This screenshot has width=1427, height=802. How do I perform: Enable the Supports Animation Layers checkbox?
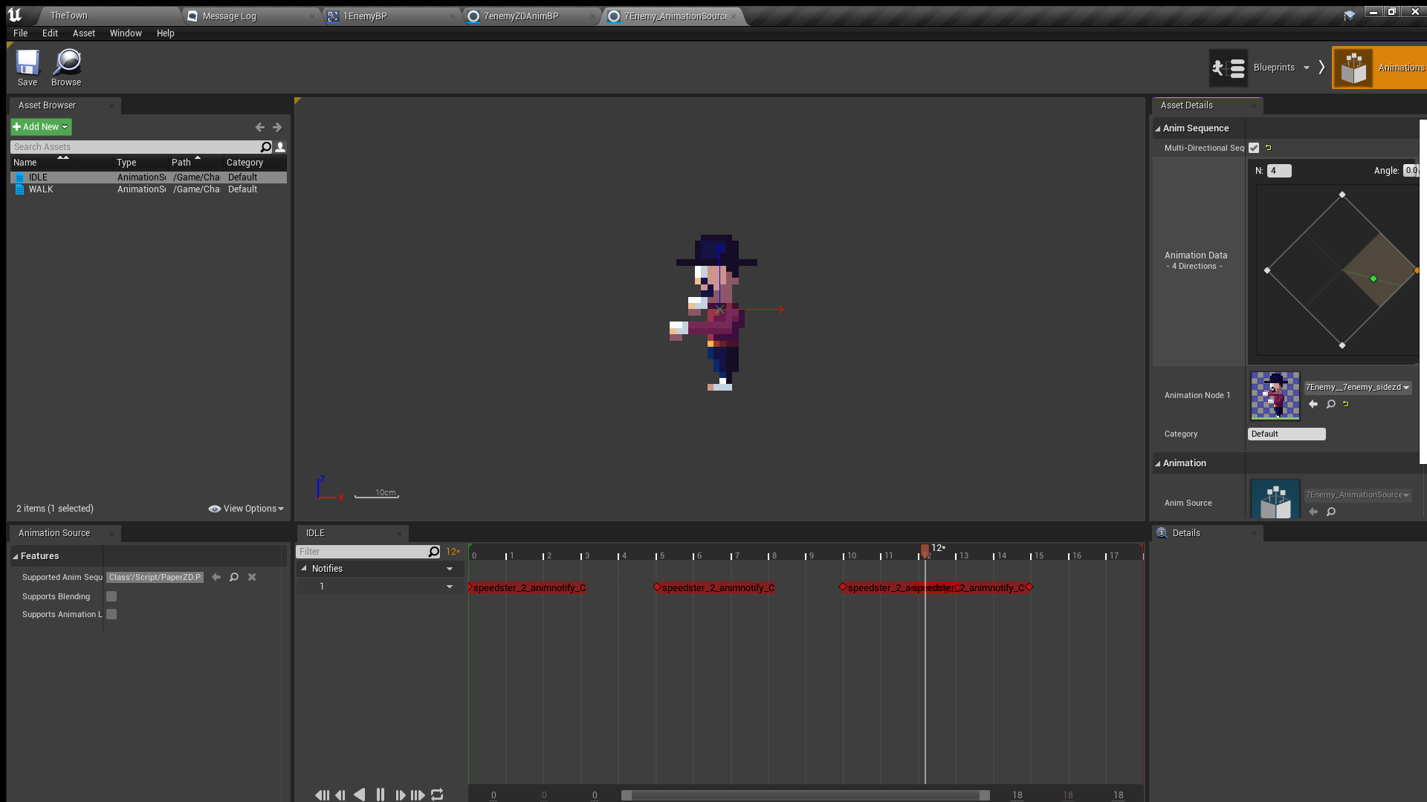(111, 614)
